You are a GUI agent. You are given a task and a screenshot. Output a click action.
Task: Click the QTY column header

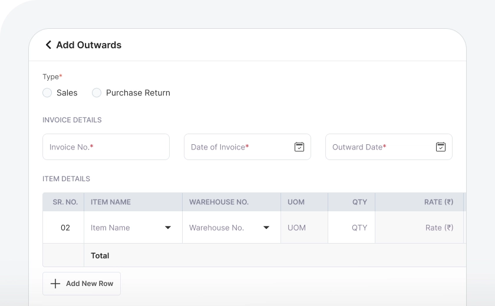pos(359,202)
